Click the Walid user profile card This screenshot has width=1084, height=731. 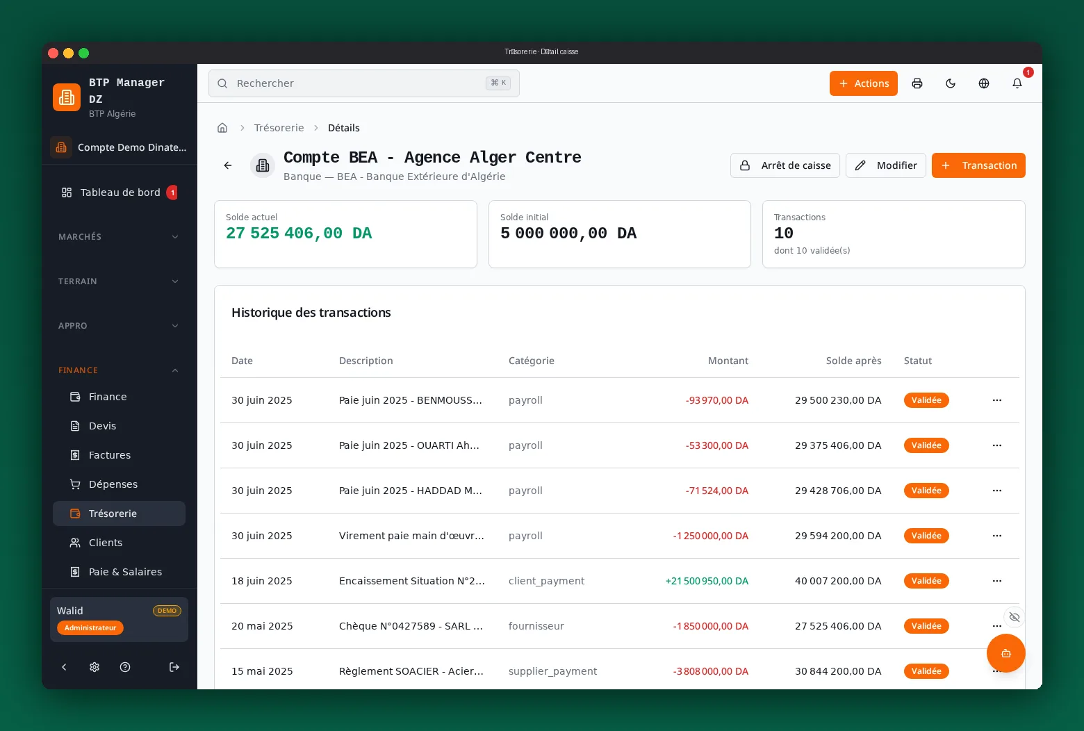pos(119,619)
